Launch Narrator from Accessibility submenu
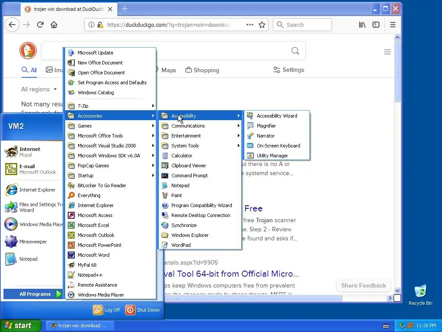This screenshot has width=442, height=332. (277, 136)
